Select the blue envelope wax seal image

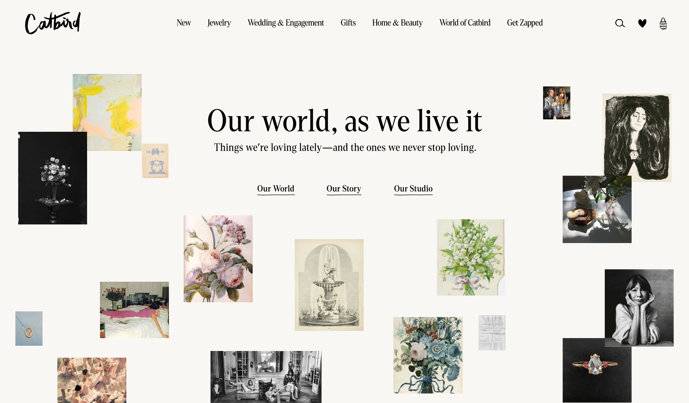[29, 328]
